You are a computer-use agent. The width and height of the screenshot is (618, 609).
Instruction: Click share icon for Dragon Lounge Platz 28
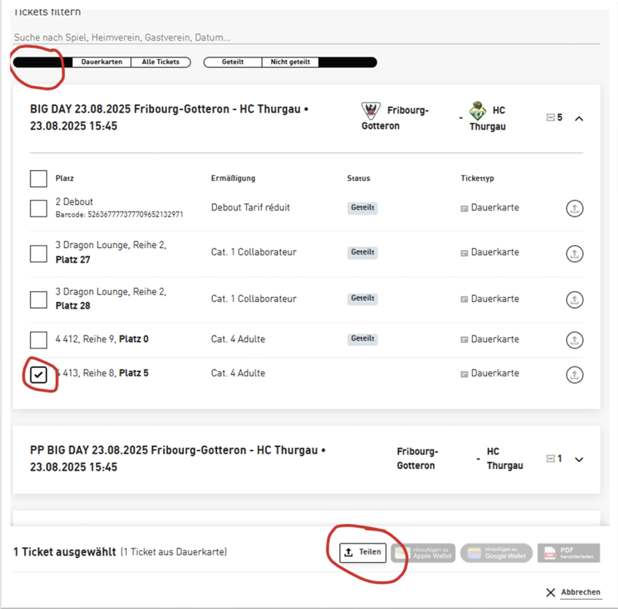574,300
